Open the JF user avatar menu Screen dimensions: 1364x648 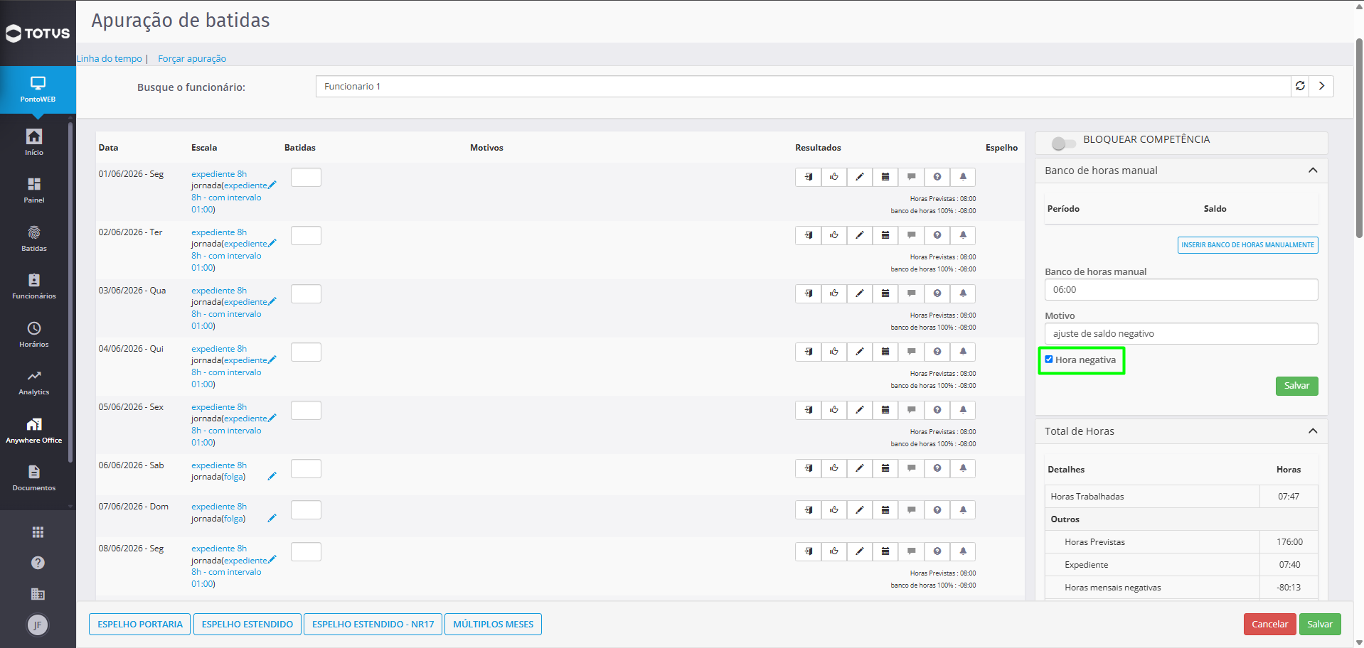tap(38, 625)
